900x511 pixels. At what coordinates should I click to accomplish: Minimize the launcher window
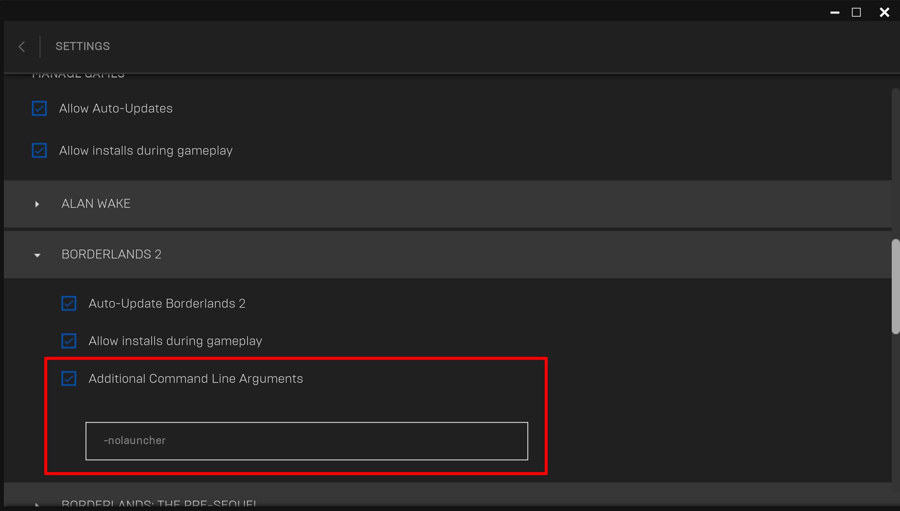[835, 13]
